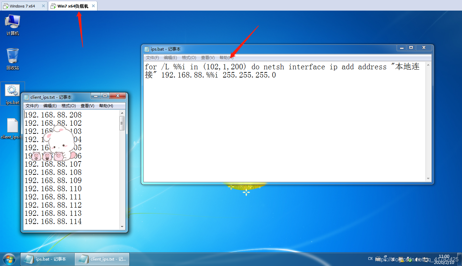Screen dimensions: 462x266
Task: Click ips.bat - 记事本 taskbar button
Action: [48, 259]
